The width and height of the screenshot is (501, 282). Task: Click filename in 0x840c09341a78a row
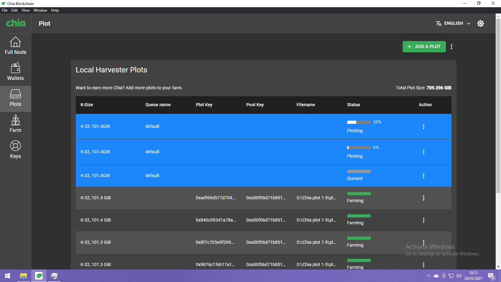coord(316,220)
